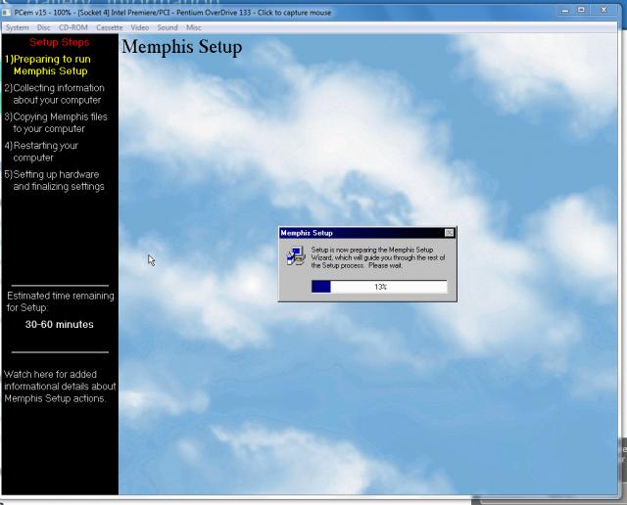Image resolution: width=627 pixels, height=505 pixels.
Task: Open the Cassette menu
Action: coord(109,27)
